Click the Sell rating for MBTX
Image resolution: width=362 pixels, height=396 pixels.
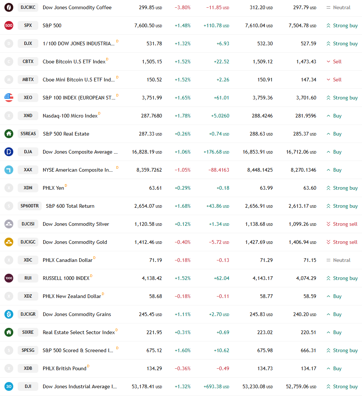coord(334,80)
